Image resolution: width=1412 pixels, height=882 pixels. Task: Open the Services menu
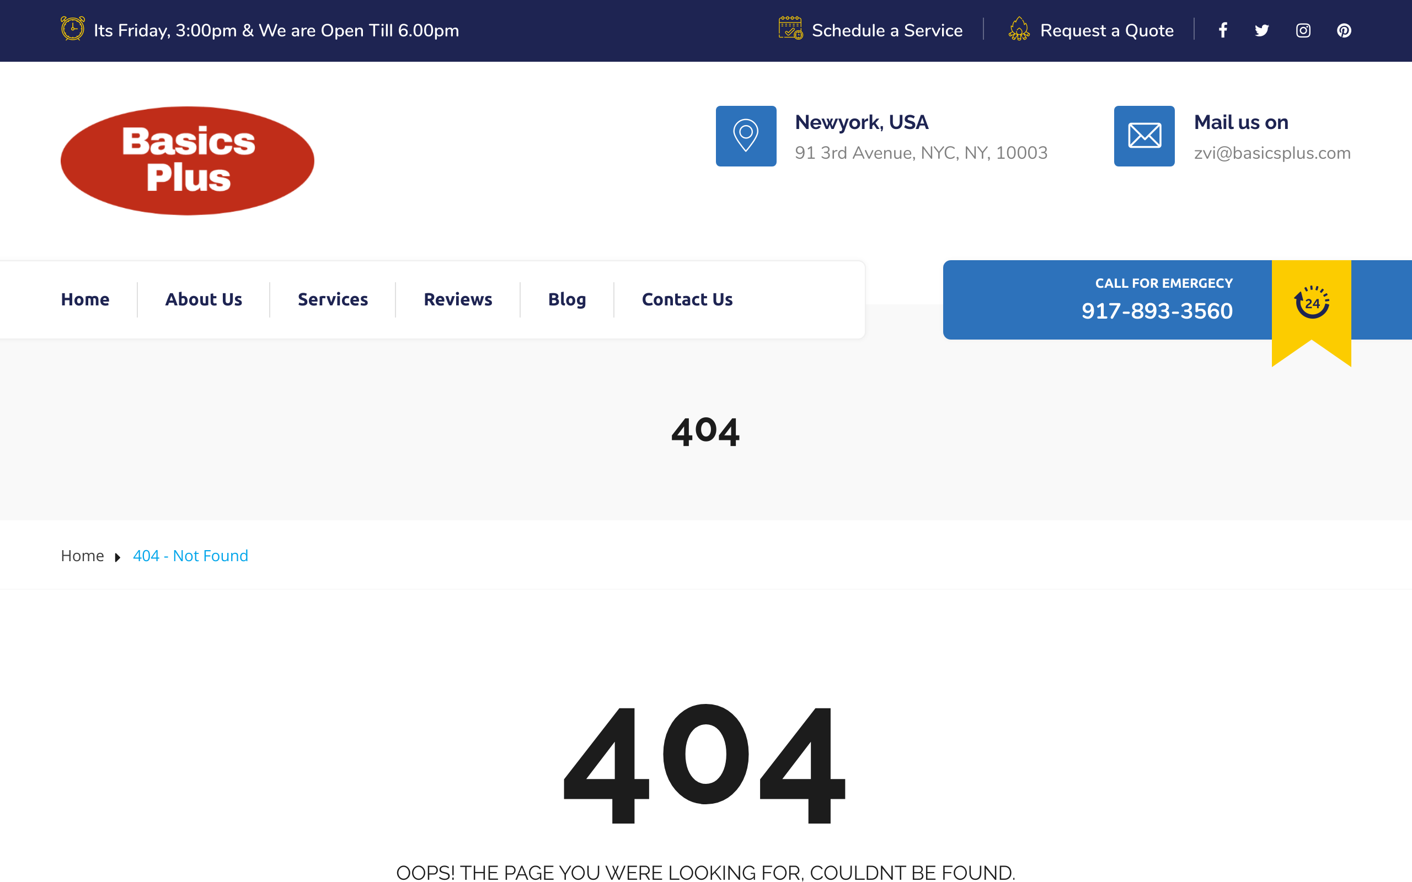coord(333,299)
